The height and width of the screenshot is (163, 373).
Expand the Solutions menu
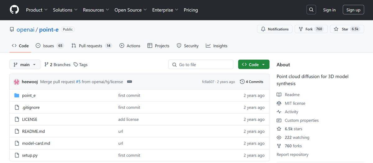[x=65, y=10]
